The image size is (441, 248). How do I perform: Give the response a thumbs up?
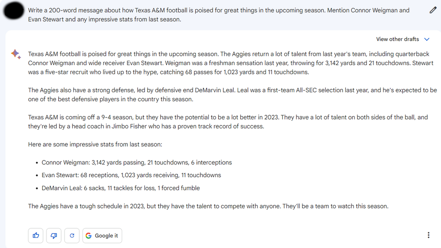coord(36,236)
